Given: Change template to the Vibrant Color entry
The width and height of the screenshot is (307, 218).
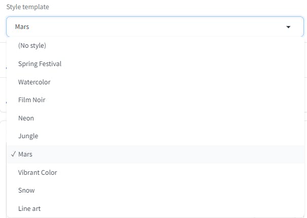Looking at the screenshot, I should 156,172.
